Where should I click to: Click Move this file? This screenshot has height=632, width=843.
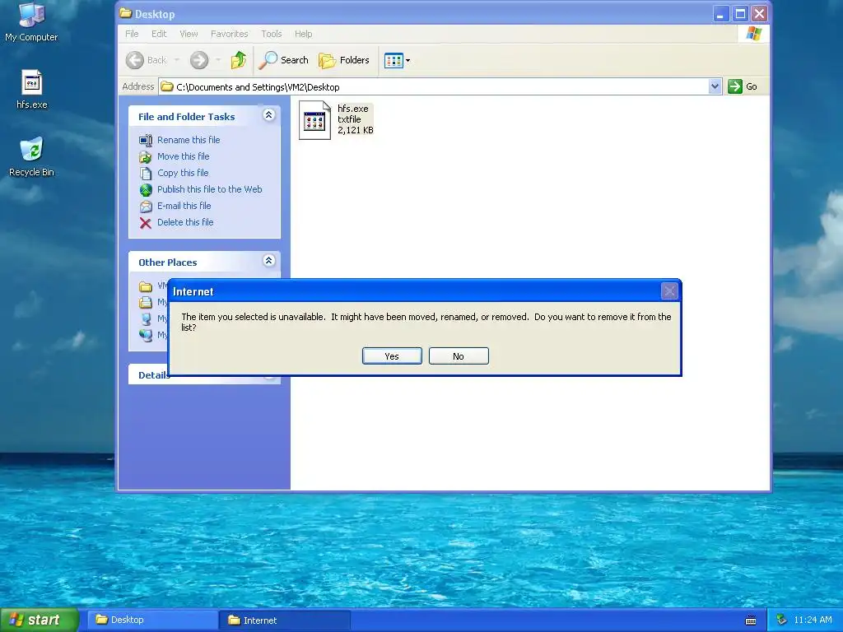184,156
